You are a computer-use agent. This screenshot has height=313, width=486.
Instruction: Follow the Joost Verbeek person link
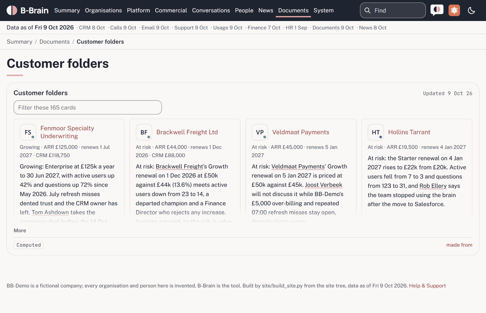click(x=323, y=185)
